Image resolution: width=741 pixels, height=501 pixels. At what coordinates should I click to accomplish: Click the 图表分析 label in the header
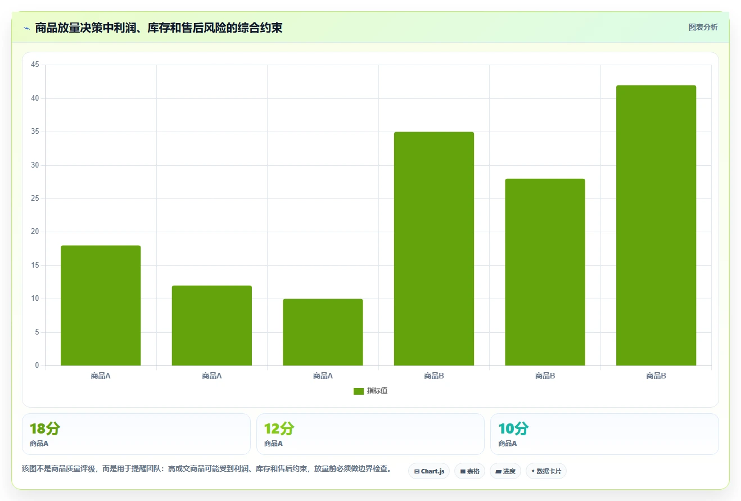click(703, 27)
